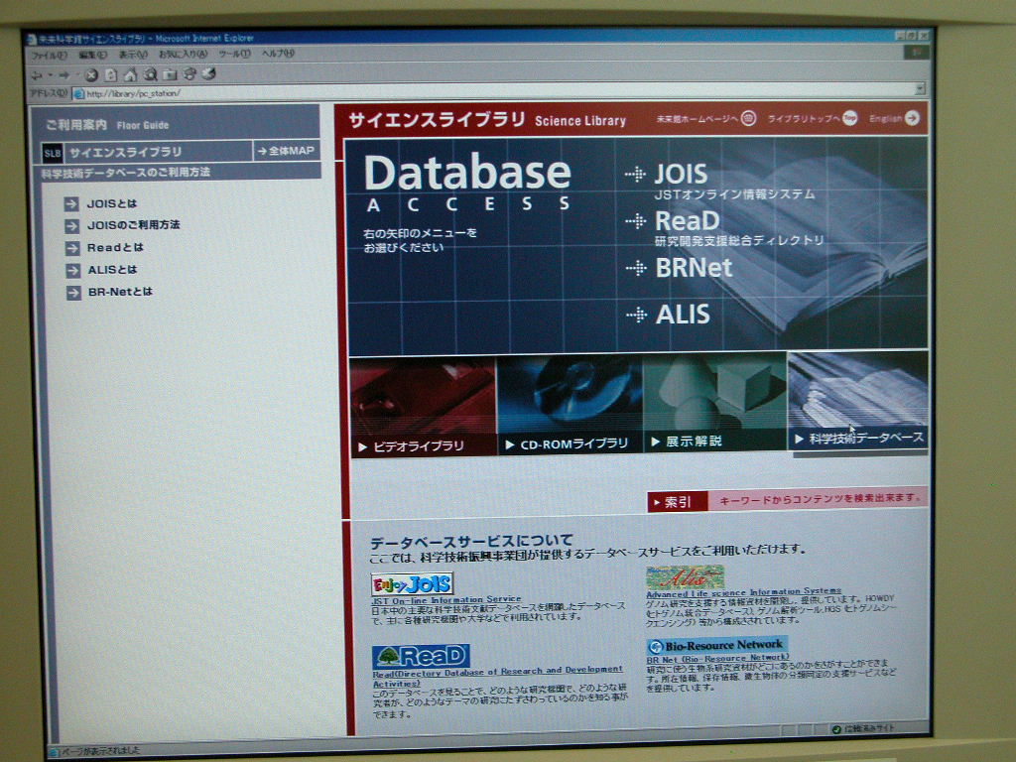Switch to English via arrow icon
Image resolution: width=1016 pixels, height=762 pixels.
coord(912,117)
